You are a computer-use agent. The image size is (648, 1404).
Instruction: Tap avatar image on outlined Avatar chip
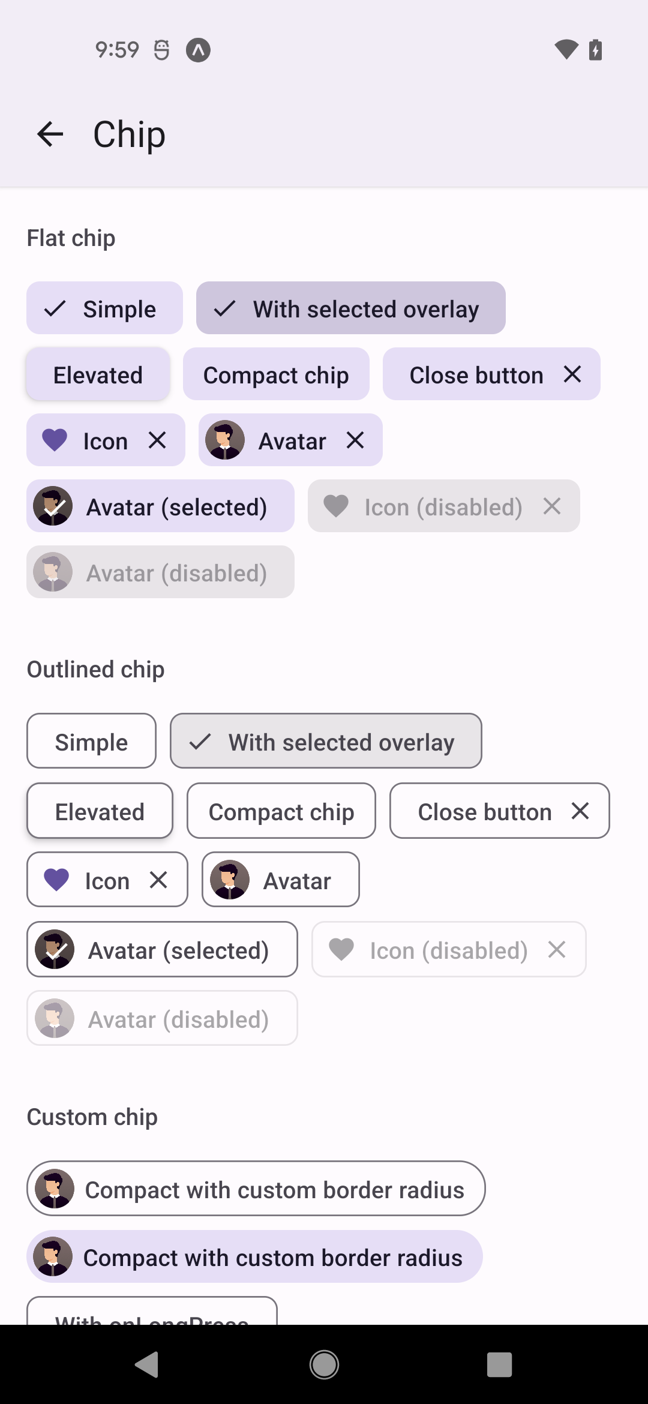pos(230,880)
